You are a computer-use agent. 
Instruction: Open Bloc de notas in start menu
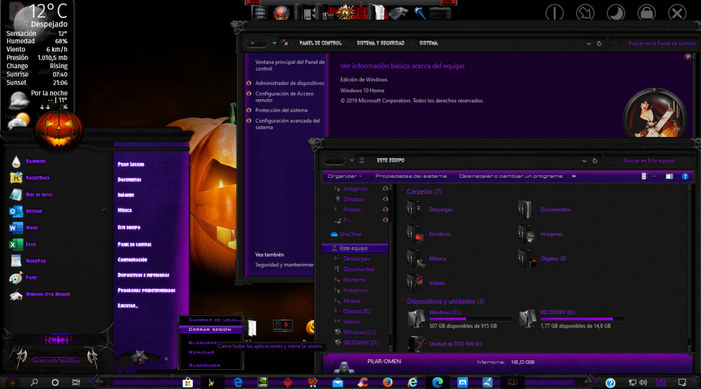[31, 194]
